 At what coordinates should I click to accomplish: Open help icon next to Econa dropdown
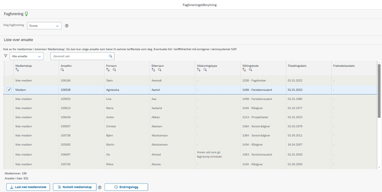click(x=67, y=26)
